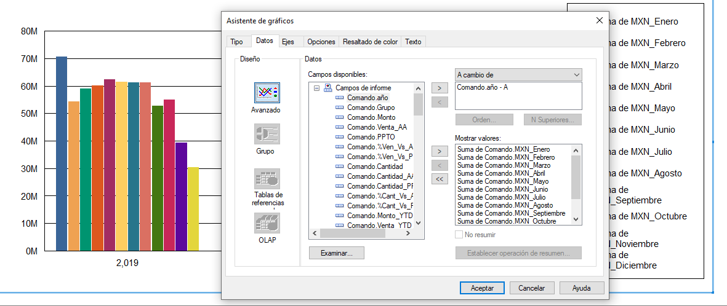727x306 pixels.
Task: Select Suma de Comando.MXN_Septiembre value
Action: click(511, 213)
